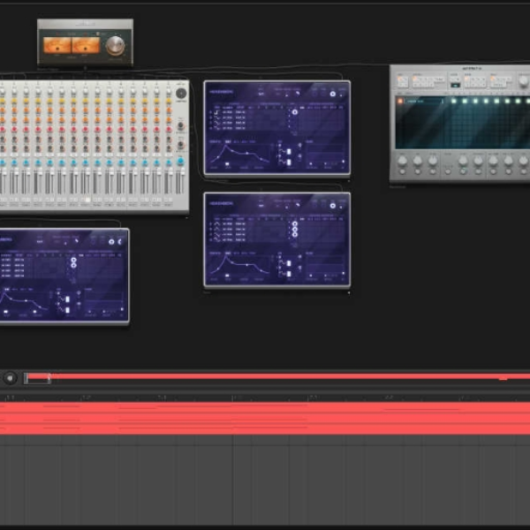Toggle the glowing round button on middle Heisenberg header
The height and width of the screenshot is (530, 530).
click(333, 206)
